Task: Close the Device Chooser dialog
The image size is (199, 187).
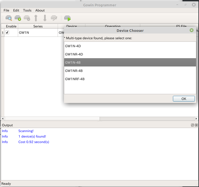Action: click(192, 30)
